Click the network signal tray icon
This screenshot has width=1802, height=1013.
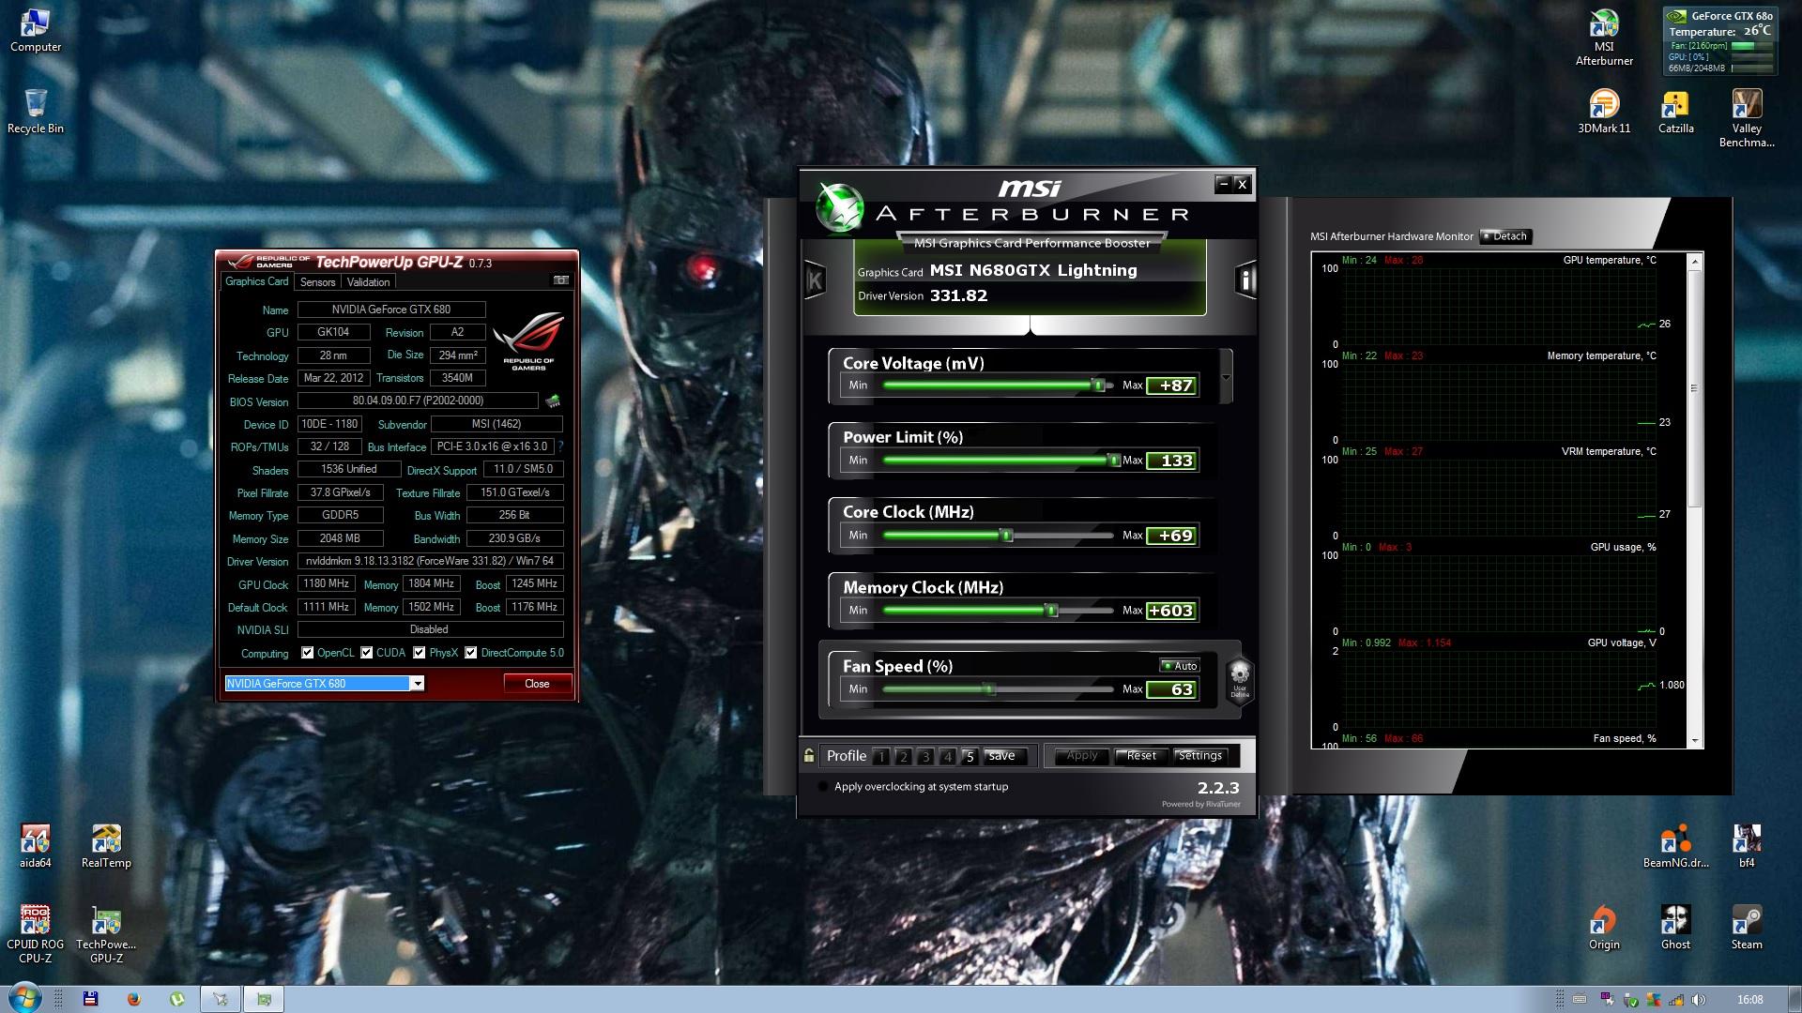pos(1678,1000)
